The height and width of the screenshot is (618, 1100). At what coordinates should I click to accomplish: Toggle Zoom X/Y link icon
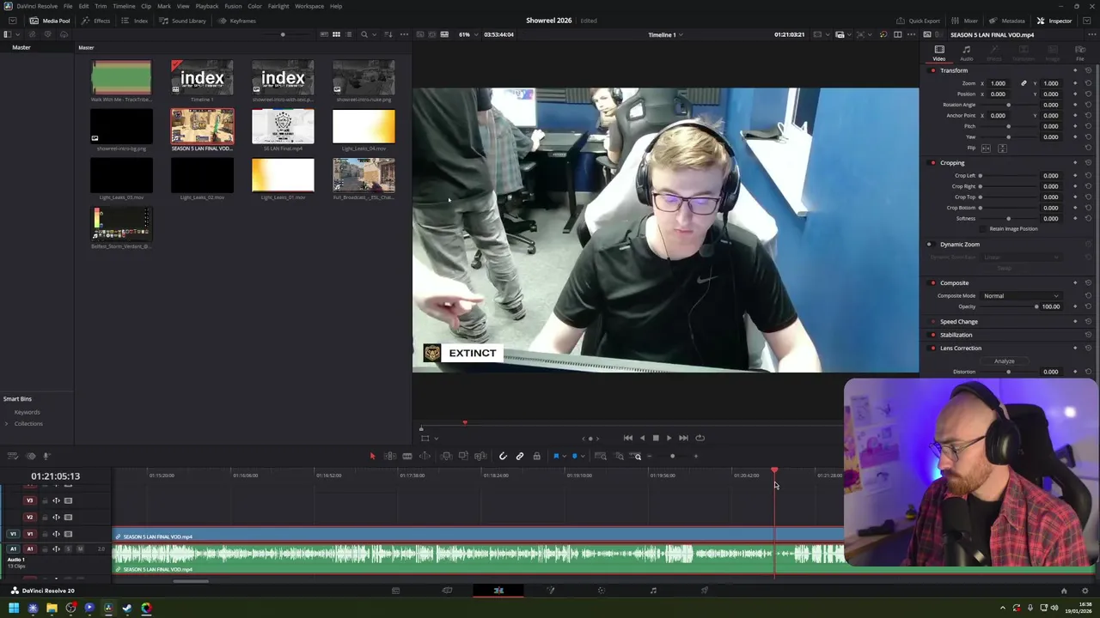(x=1024, y=83)
